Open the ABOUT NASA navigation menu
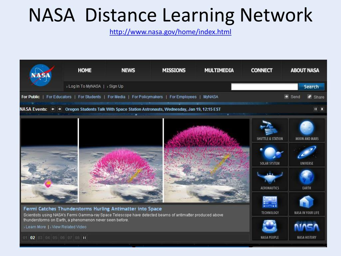 305,70
